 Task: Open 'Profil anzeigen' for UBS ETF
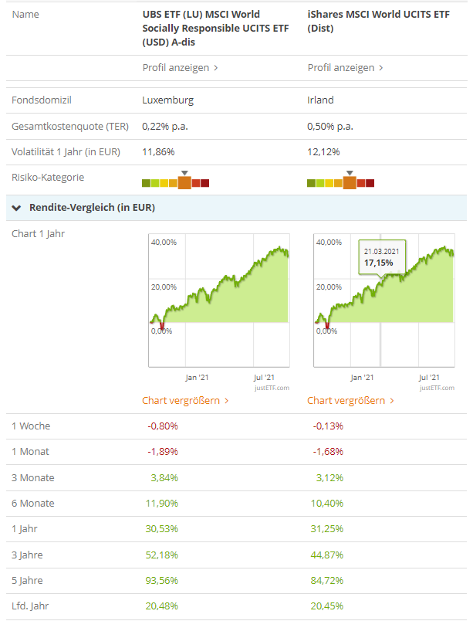(180, 68)
